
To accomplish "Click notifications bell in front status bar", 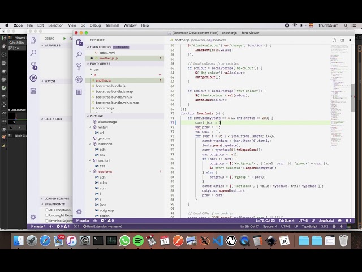I will click(348, 220).
